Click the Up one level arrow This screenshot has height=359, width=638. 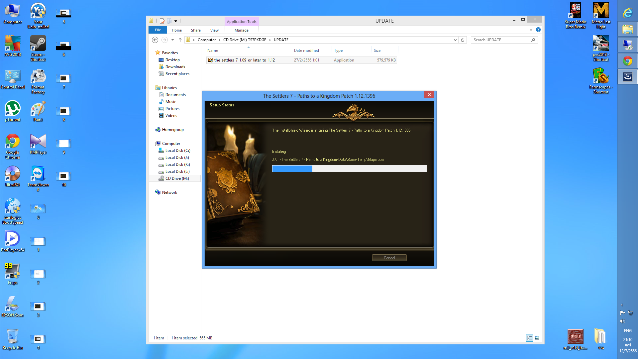point(180,40)
